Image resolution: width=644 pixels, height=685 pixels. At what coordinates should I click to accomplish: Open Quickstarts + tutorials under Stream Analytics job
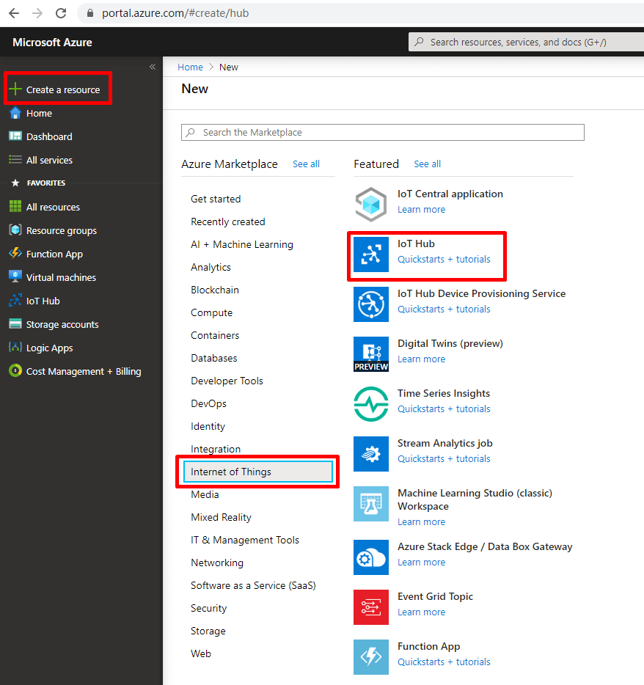(444, 458)
